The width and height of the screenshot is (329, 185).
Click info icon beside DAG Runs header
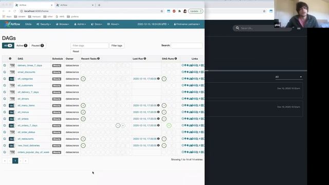pos(176,59)
